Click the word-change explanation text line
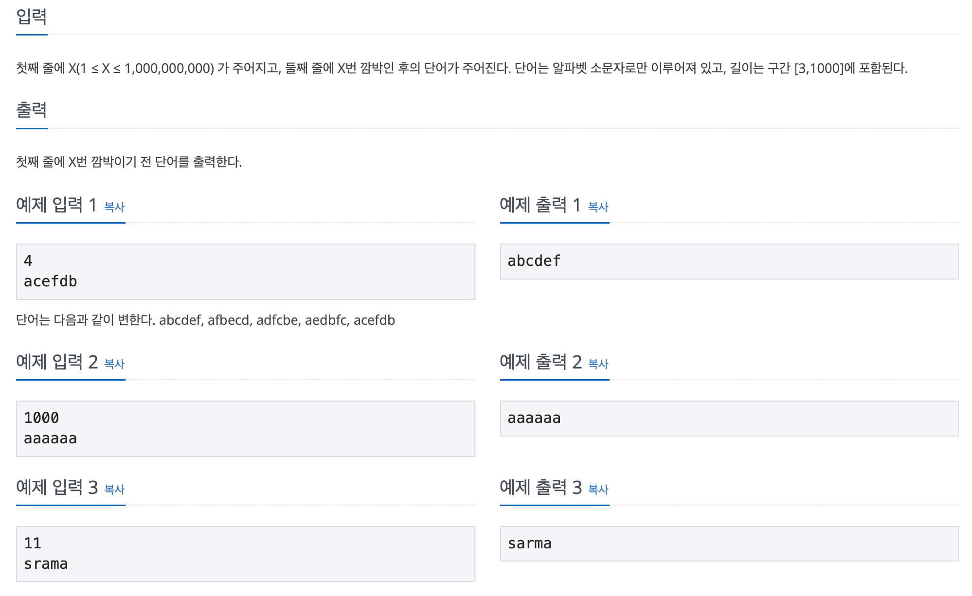 205,320
